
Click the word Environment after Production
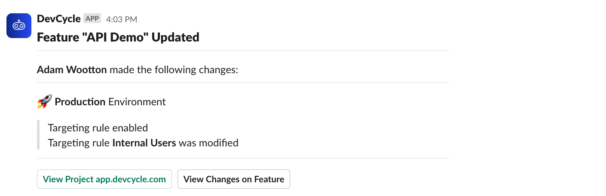coord(137,102)
